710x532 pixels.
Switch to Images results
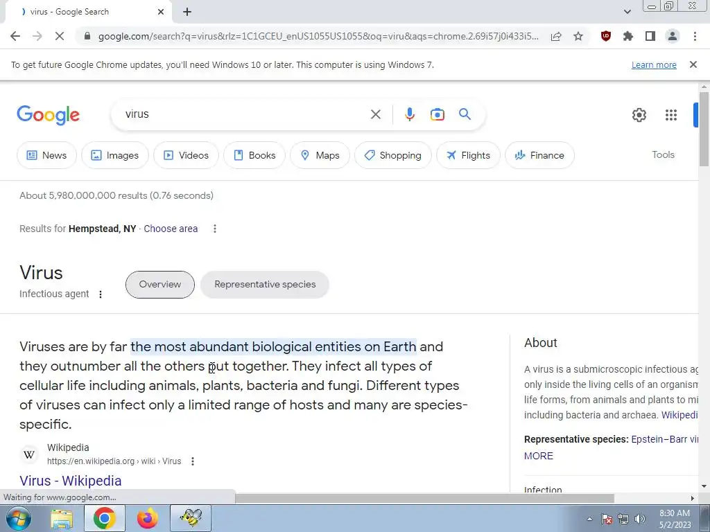[115, 155]
